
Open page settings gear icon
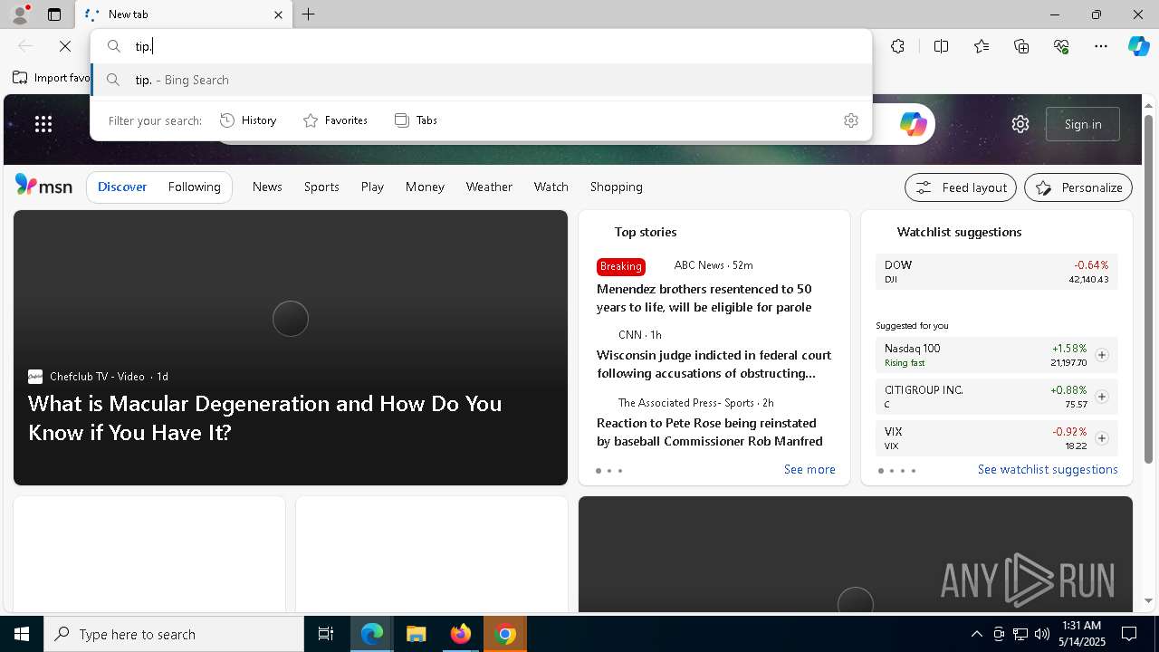[x=1020, y=124]
